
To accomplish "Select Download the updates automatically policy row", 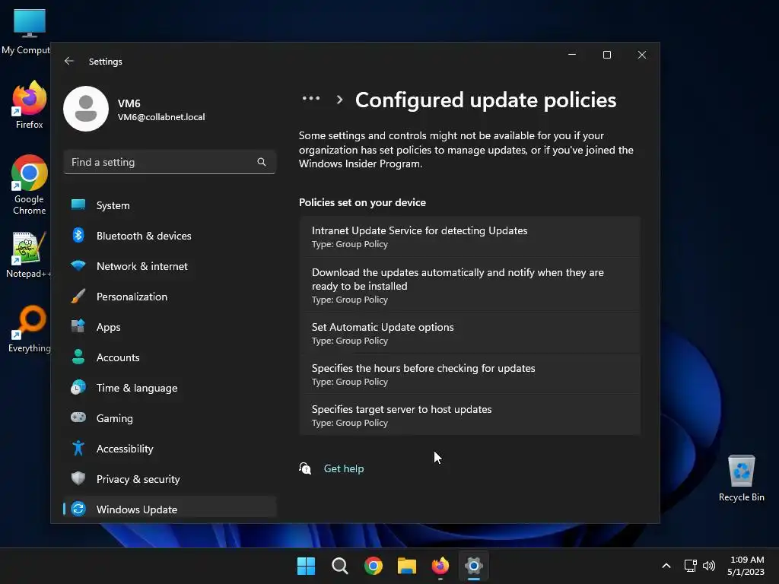I will pos(470,285).
